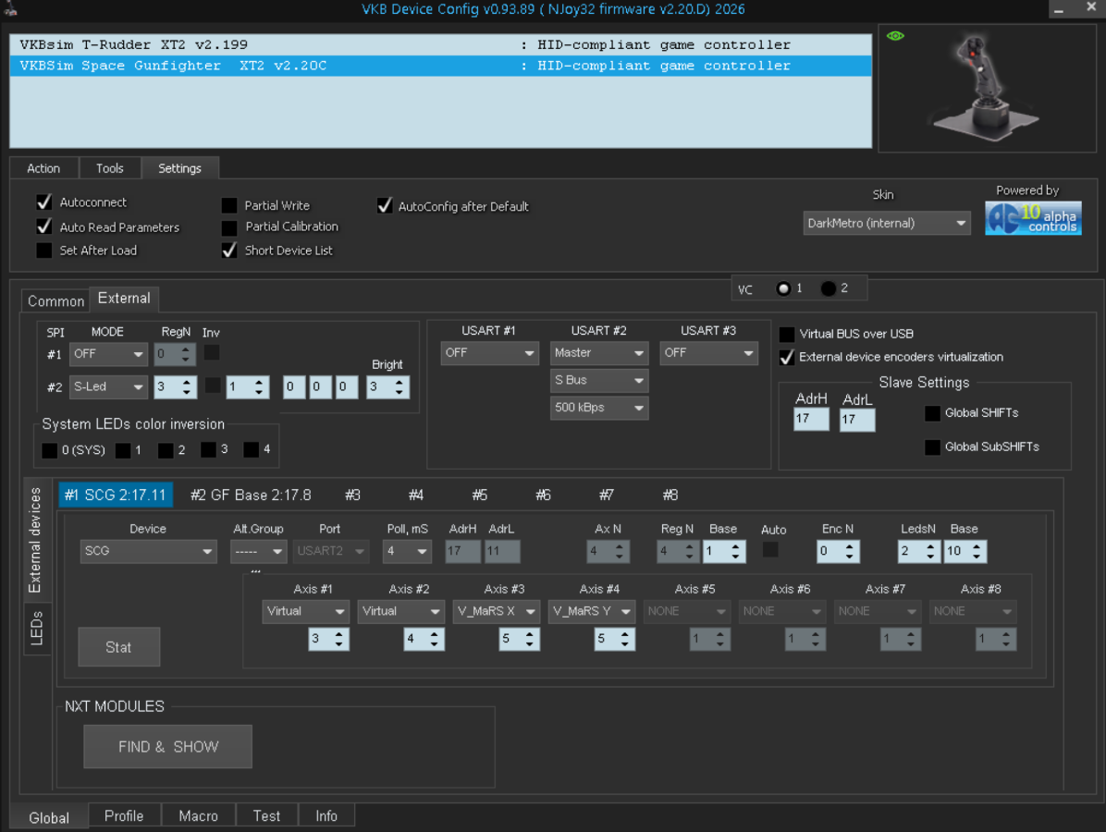Increase Axis #1 number stepper

click(x=339, y=634)
